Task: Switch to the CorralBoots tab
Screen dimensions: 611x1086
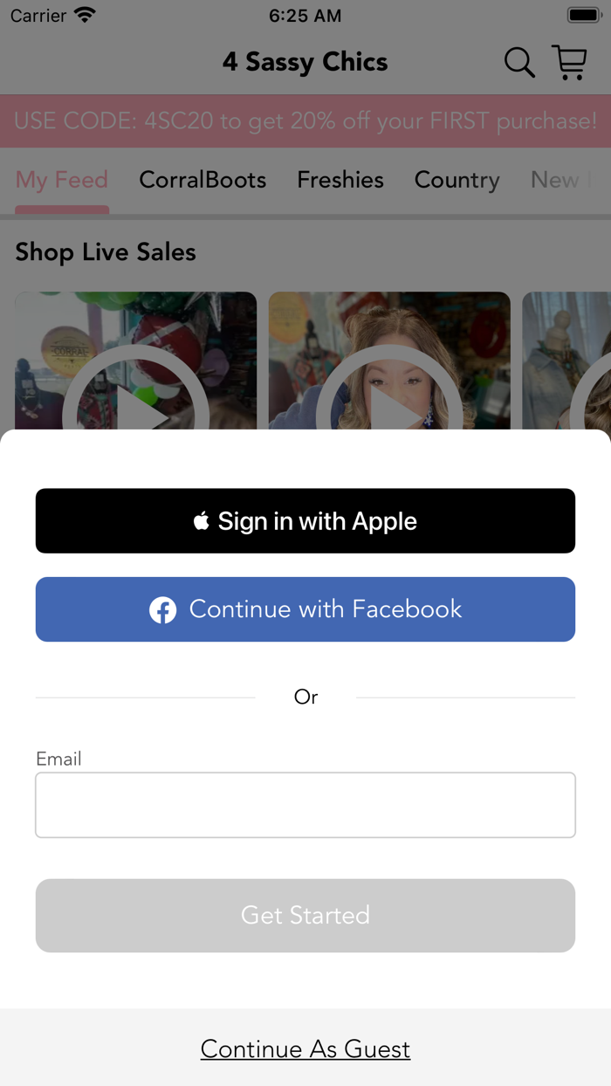Action: tap(203, 180)
